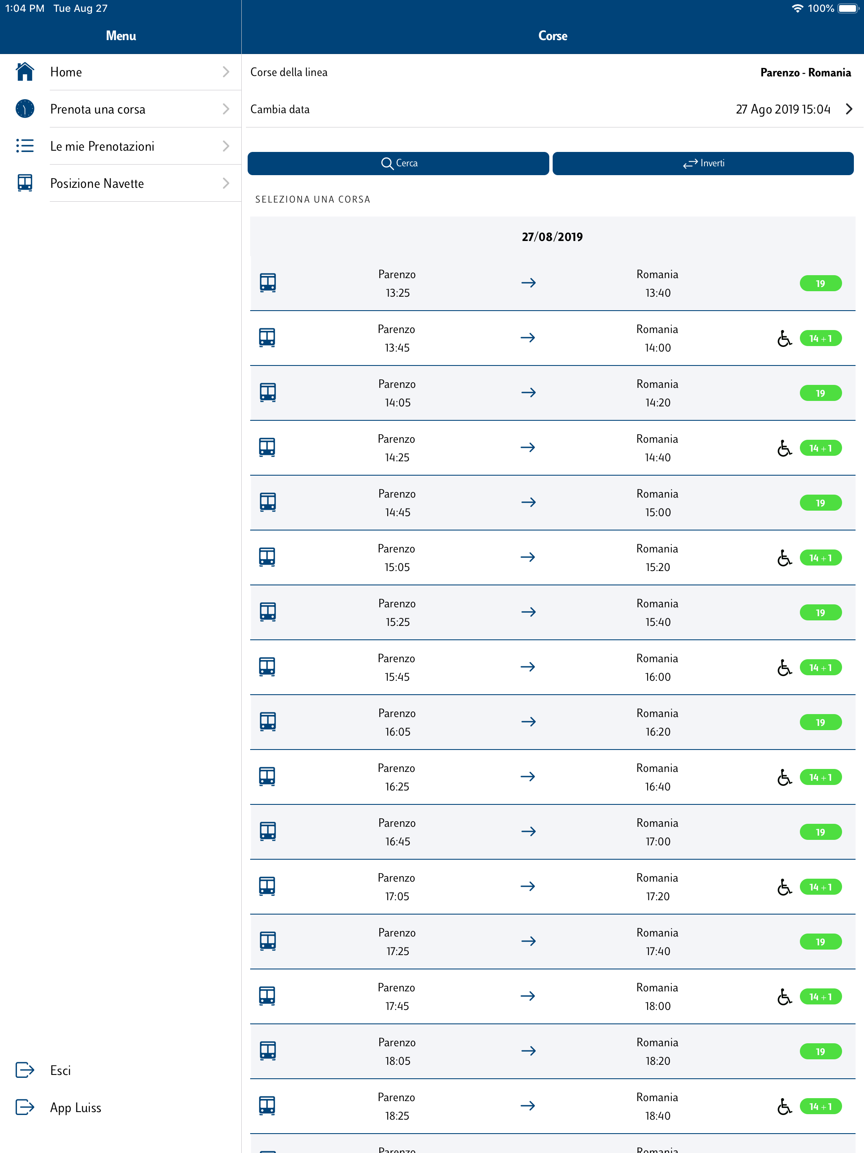The width and height of the screenshot is (864, 1153).
Task: Click the wheelchair icon on the 15:05 ride
Action: pos(784,558)
